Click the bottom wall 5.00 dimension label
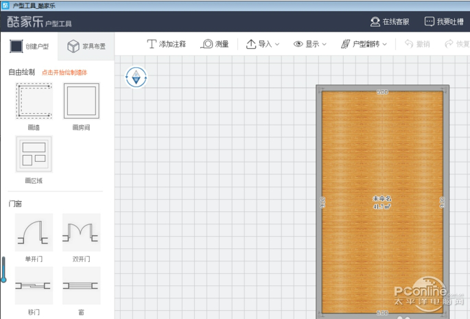 tap(382, 313)
